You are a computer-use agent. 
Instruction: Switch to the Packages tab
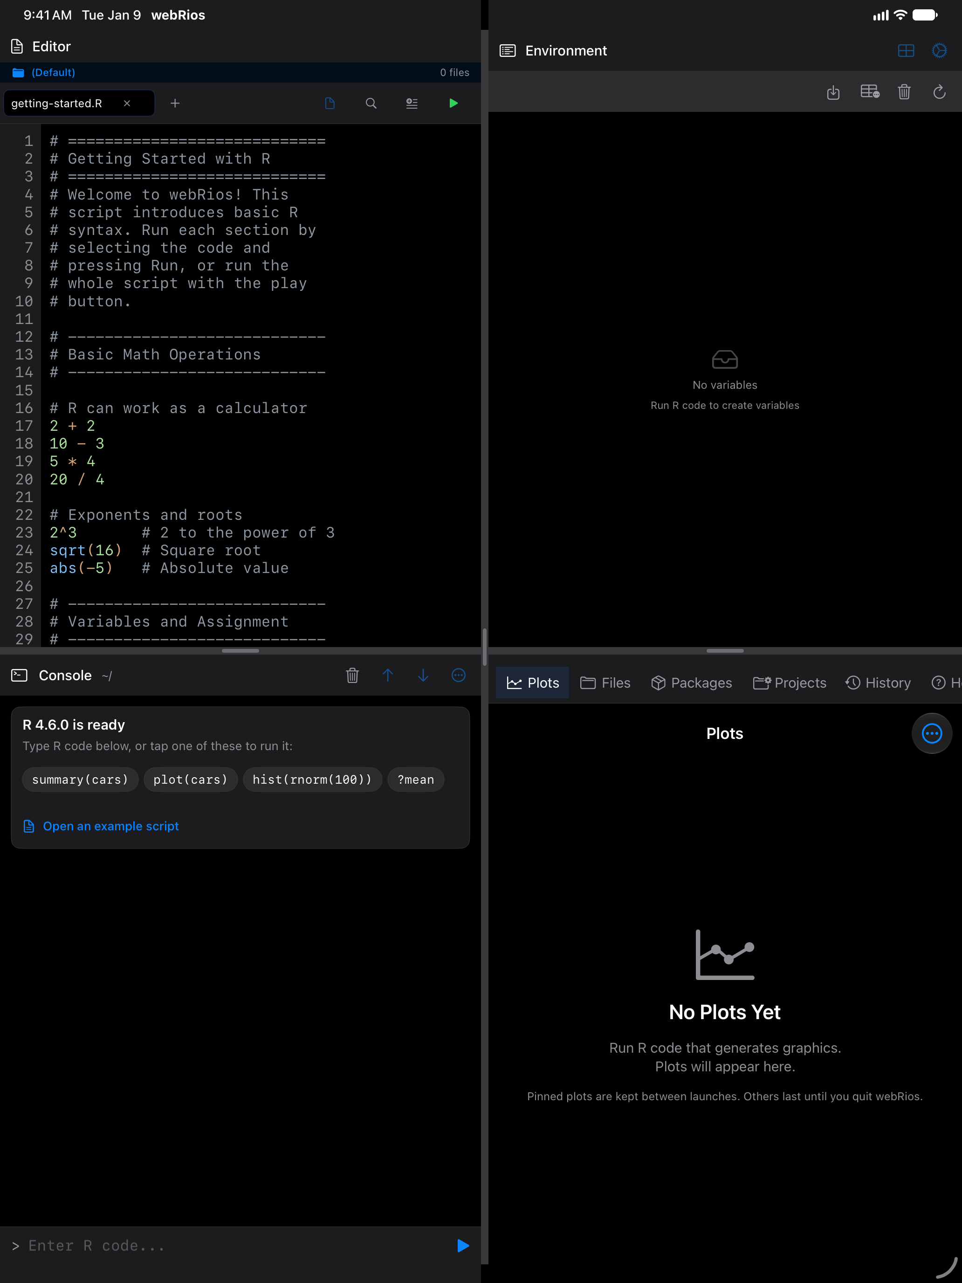691,683
